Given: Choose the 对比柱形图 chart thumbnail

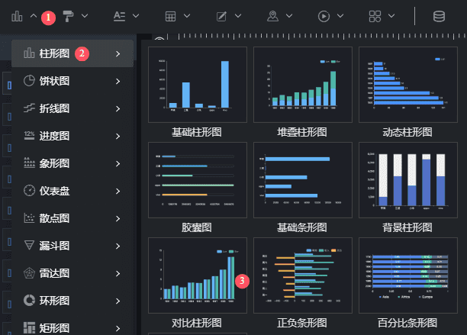Looking at the screenshot, I should coord(198,275).
